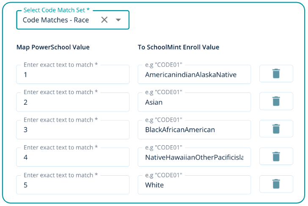Click the PowerSchool value field containing 2
Screen dimensions: 308x206
tap(73, 103)
